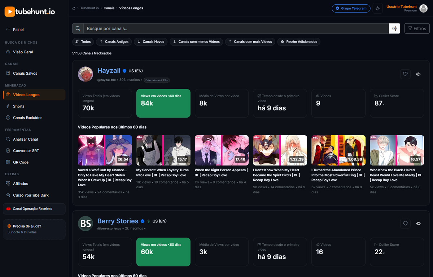Open Berry Stories channel name link
This screenshot has width=433, height=277.
pos(118,221)
